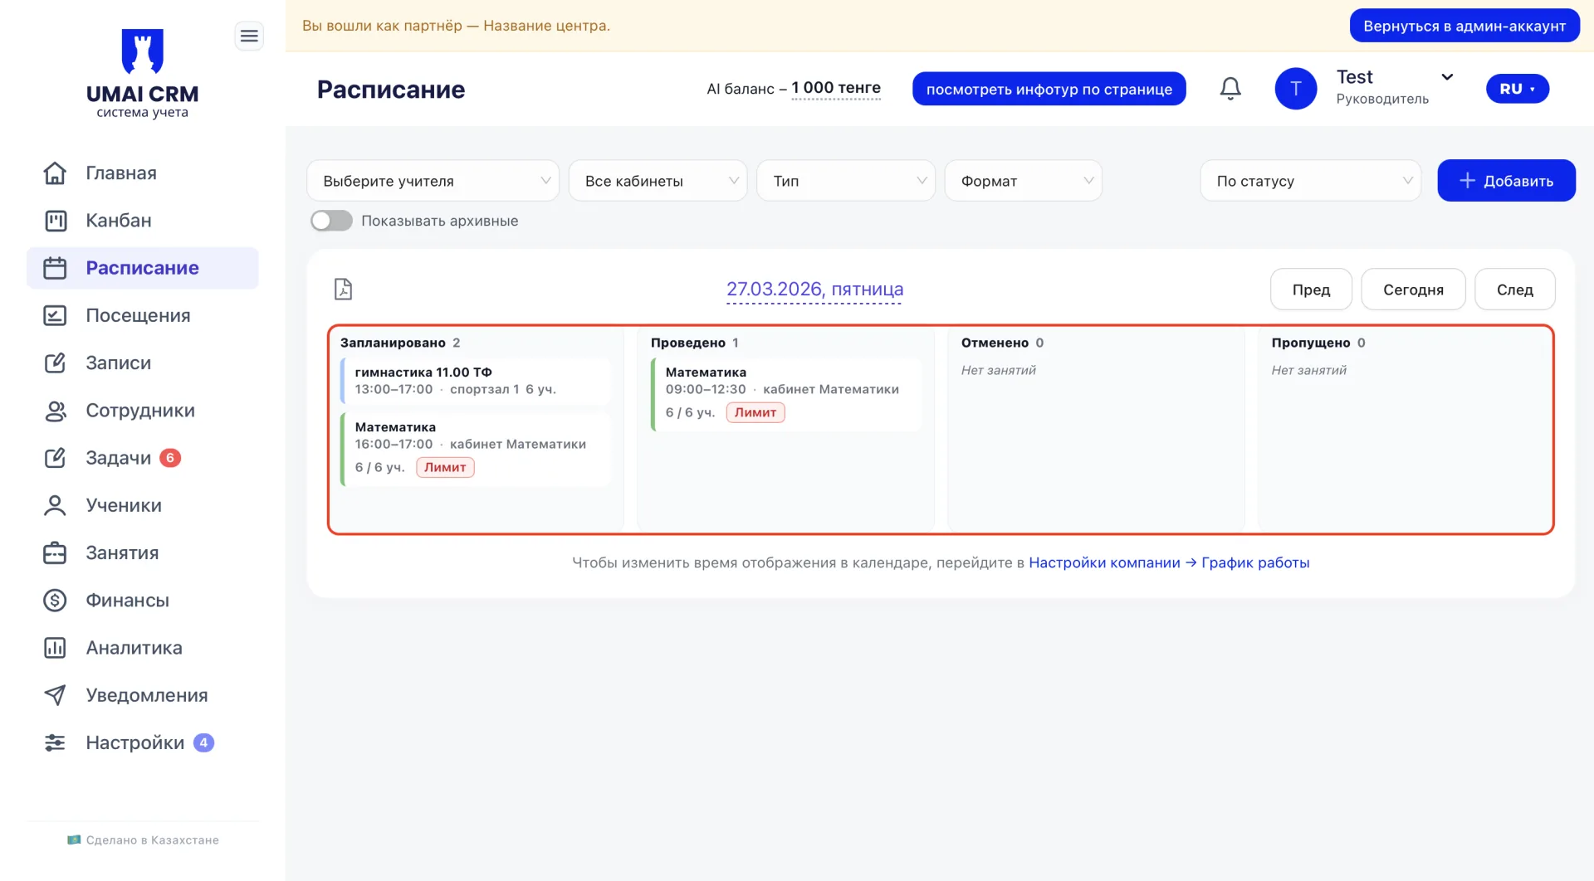Click the Сотрудники people icon
This screenshot has width=1594, height=881.
coord(55,411)
